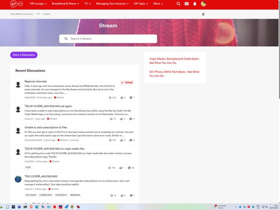Click the mark-as-read icon below header
Image resolution: width=280 pixels, height=210 pixels.
[203, 14]
